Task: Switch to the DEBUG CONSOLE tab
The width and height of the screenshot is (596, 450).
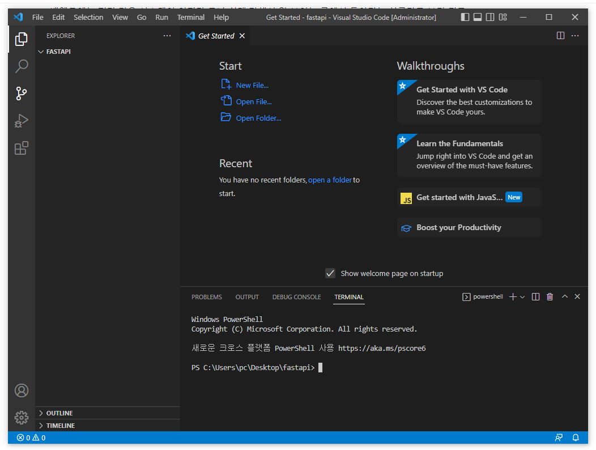Action: [296, 297]
